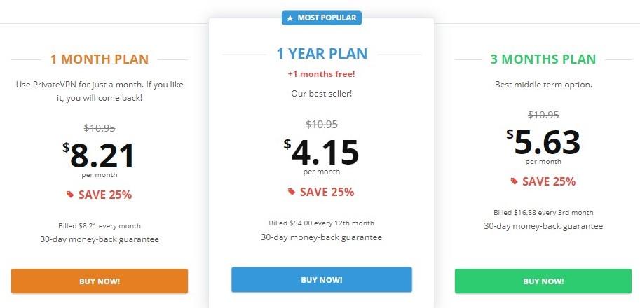
Task: Click the star icon in Most Popular badge
Action: point(290,18)
